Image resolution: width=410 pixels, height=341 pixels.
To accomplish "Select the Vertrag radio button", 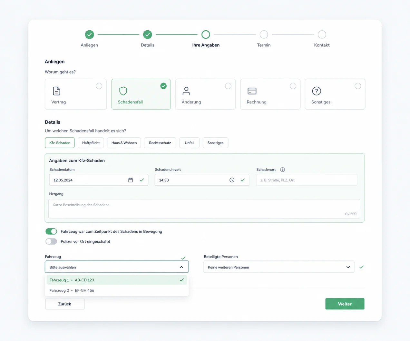I will click(x=99, y=86).
